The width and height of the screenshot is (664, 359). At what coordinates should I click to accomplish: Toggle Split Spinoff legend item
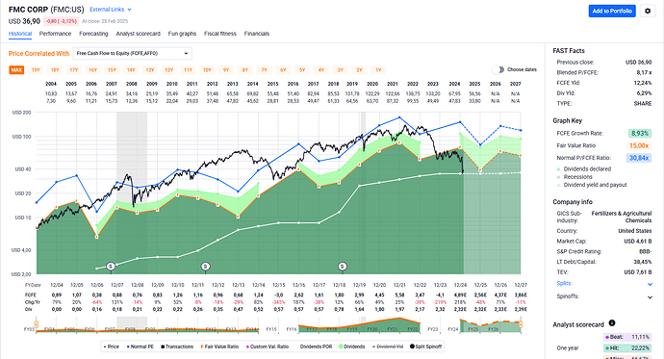[x=425, y=346]
